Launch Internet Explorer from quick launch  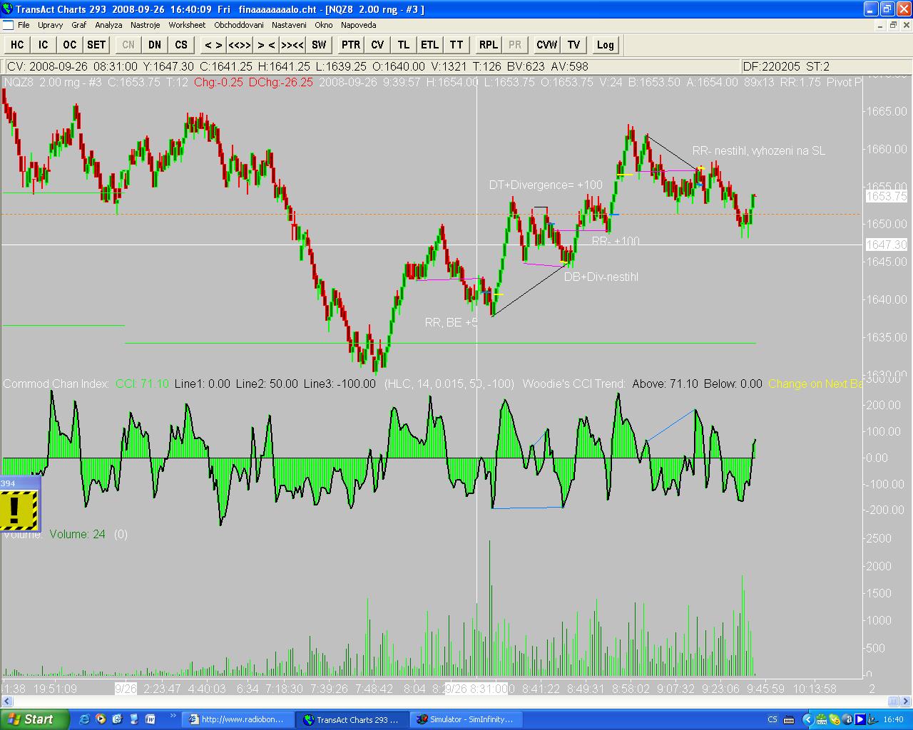85,719
